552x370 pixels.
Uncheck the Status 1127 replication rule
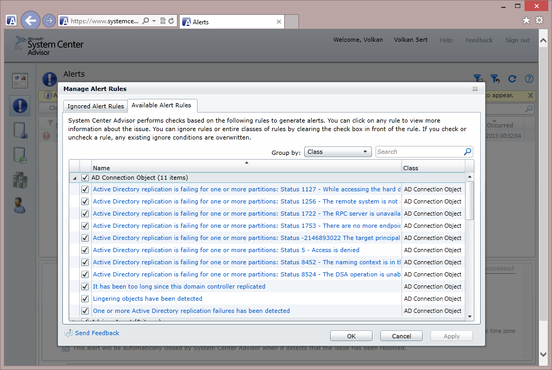click(85, 189)
